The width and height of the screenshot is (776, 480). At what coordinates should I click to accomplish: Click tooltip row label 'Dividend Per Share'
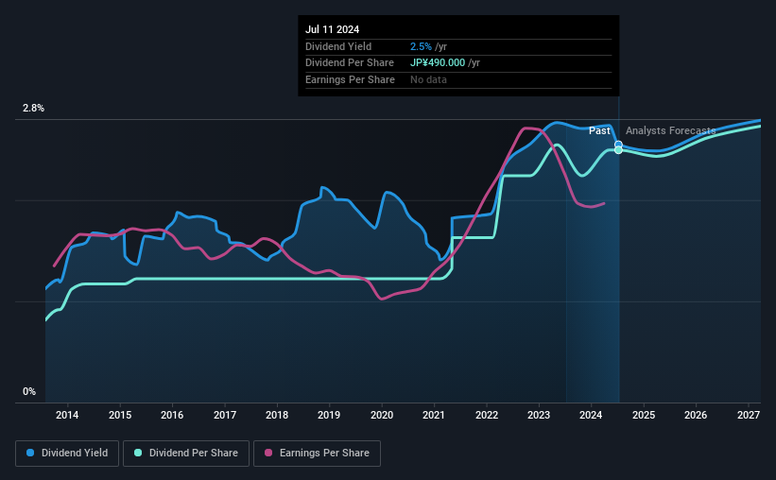pyautogui.click(x=350, y=63)
